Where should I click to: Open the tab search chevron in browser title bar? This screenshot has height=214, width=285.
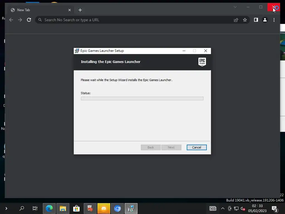tap(235, 7)
